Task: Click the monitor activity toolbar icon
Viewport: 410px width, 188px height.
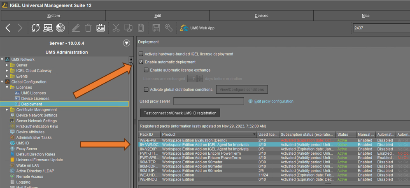Action: coord(48,28)
